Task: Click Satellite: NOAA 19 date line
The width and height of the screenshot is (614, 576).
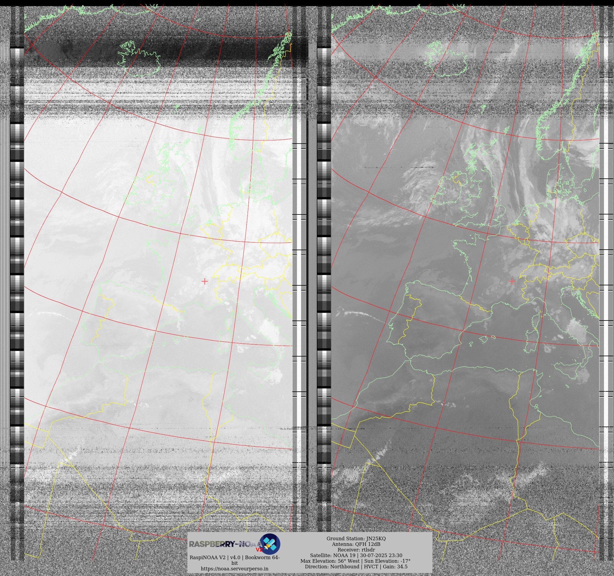Action: click(x=356, y=555)
